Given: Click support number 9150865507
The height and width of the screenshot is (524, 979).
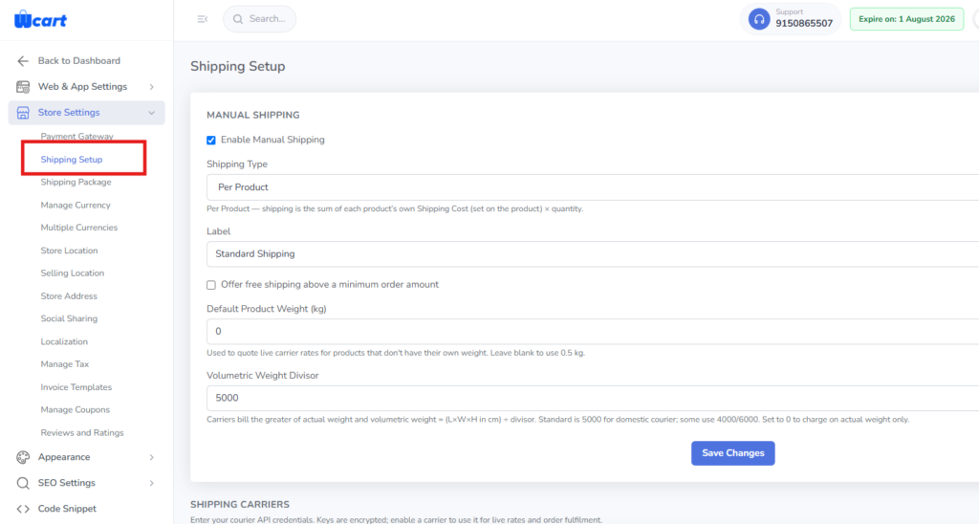Looking at the screenshot, I should point(804,24).
